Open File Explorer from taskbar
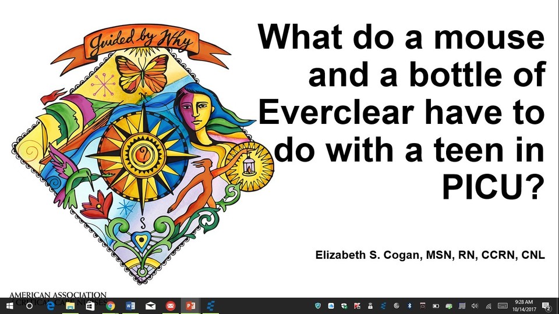The height and width of the screenshot is (314, 559). coord(70,306)
